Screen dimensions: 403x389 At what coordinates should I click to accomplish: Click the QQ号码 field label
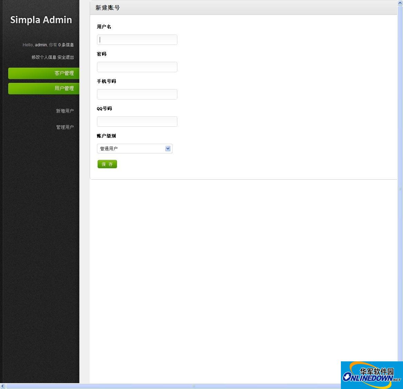104,108
